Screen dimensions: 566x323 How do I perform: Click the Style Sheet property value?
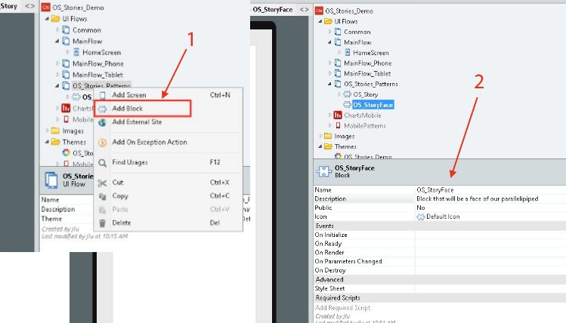tap(488, 288)
